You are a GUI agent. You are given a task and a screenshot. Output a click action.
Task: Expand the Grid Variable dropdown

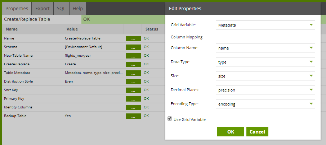(x=265, y=25)
